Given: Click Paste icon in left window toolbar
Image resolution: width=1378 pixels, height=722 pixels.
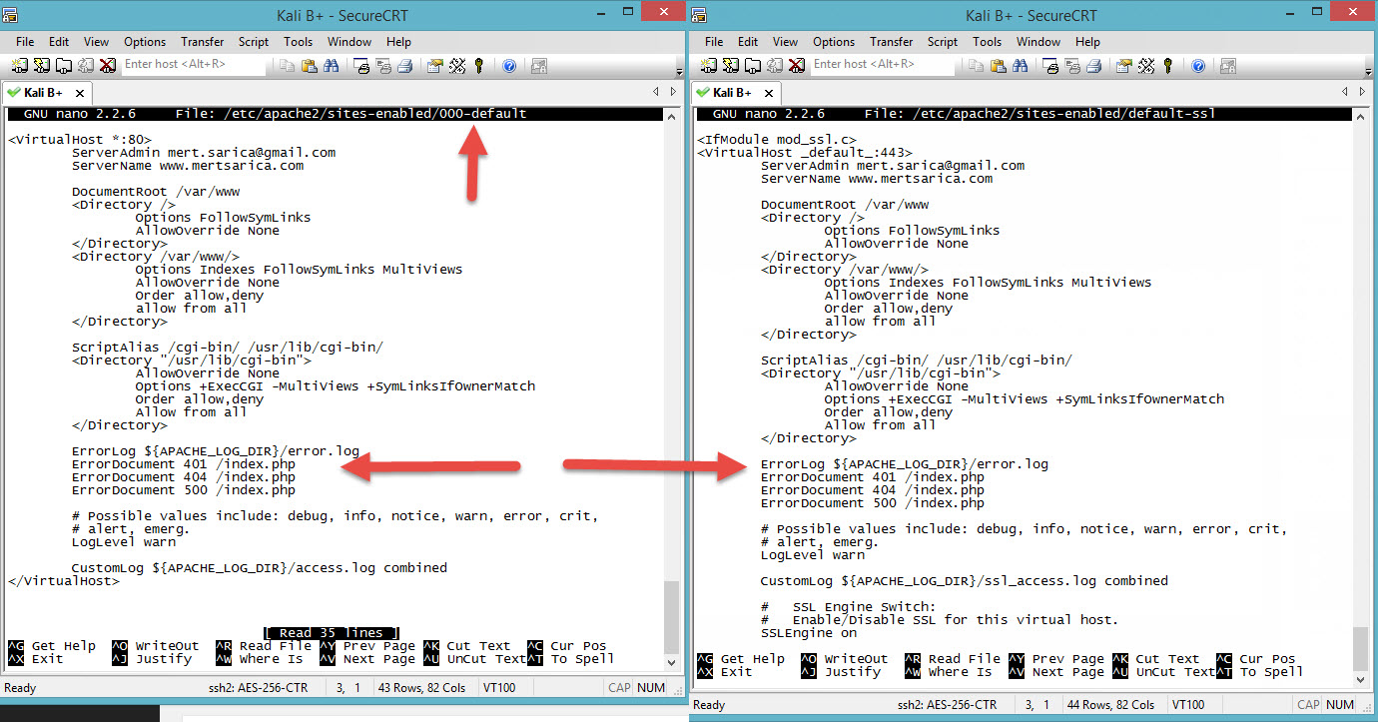Looking at the screenshot, I should point(309,66).
